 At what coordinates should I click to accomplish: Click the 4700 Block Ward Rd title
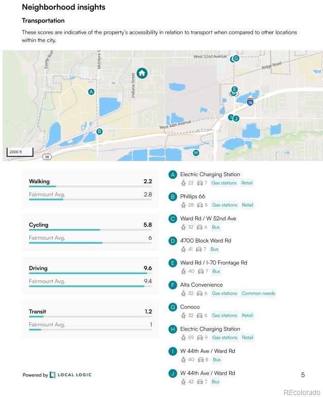[x=206, y=241]
